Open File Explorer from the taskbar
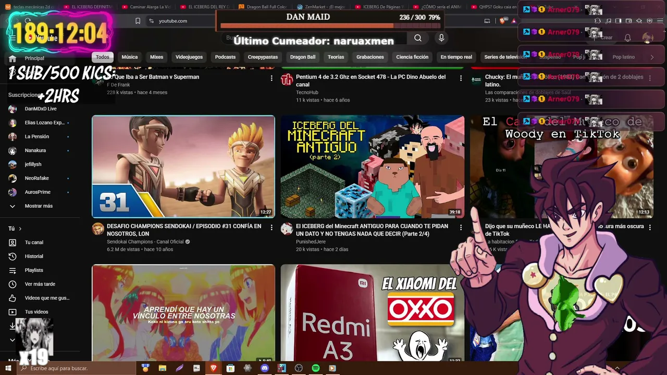Image resolution: width=667 pixels, height=375 pixels. (163, 368)
